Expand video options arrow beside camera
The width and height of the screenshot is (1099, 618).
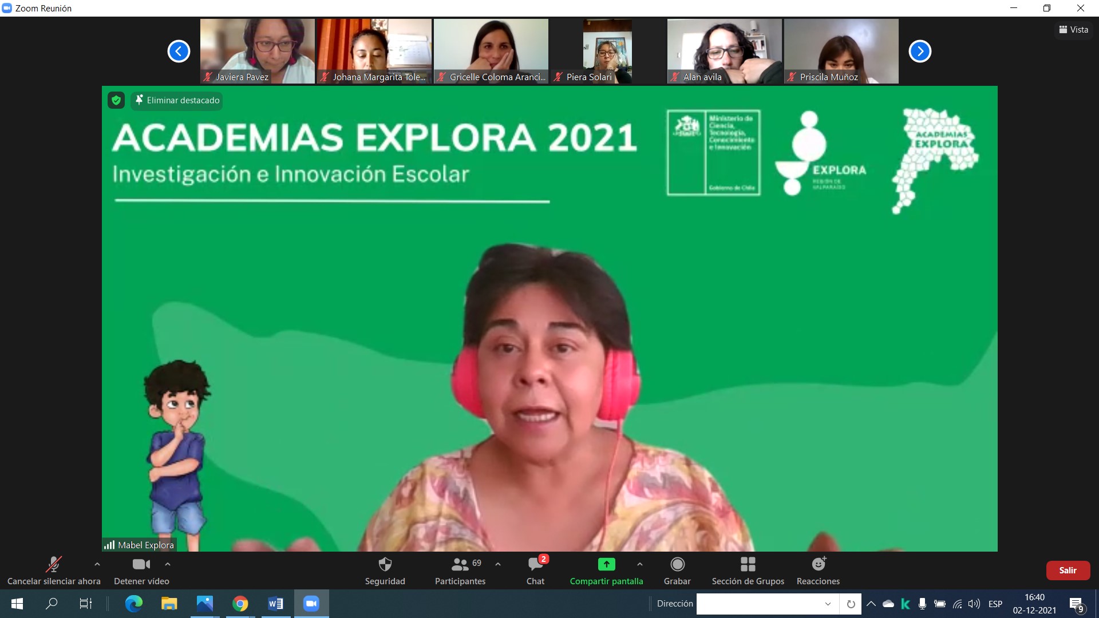[168, 564]
